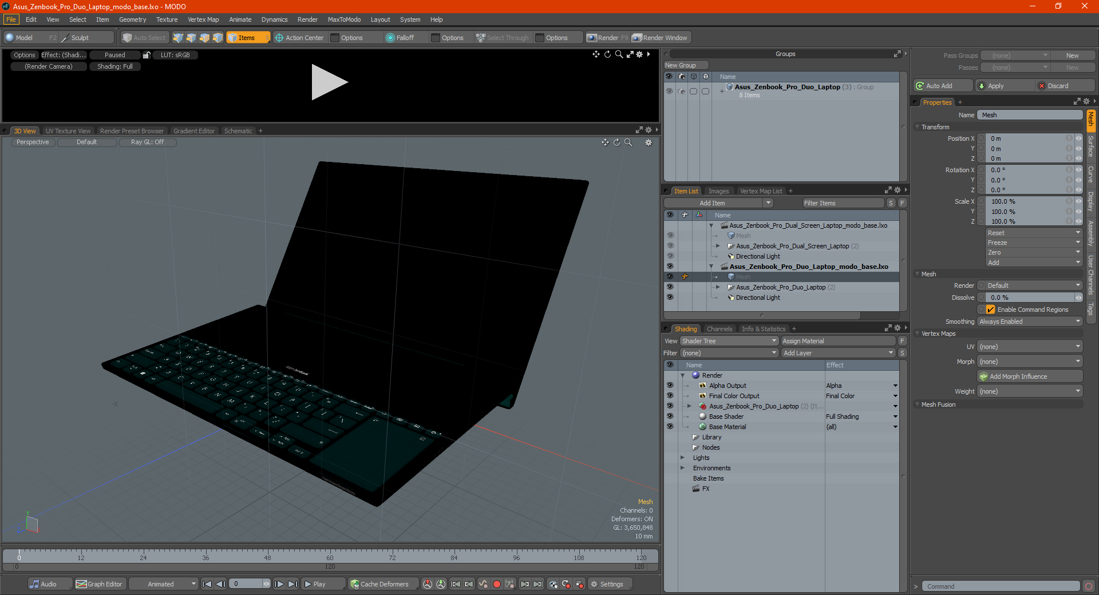Go to last frame in transport
The height and width of the screenshot is (595, 1099).
292,584
